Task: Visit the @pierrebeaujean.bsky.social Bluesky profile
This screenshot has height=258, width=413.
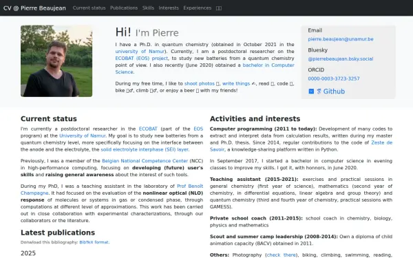Action: point(341,58)
